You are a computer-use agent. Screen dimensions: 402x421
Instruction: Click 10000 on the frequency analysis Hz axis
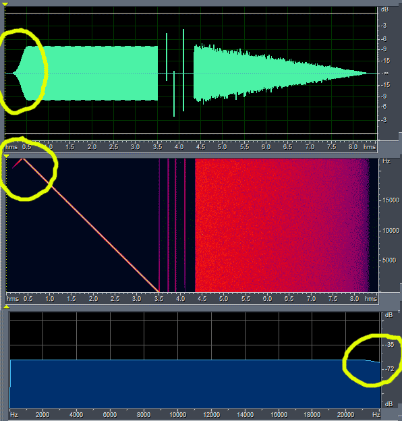click(x=177, y=415)
